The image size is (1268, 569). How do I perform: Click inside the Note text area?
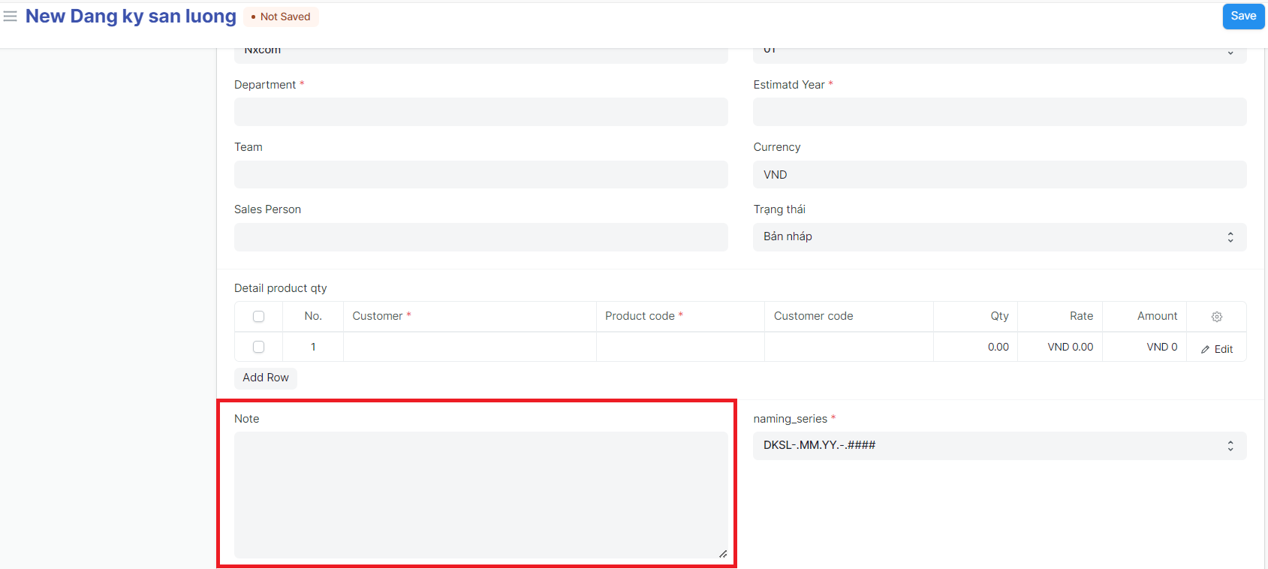480,495
